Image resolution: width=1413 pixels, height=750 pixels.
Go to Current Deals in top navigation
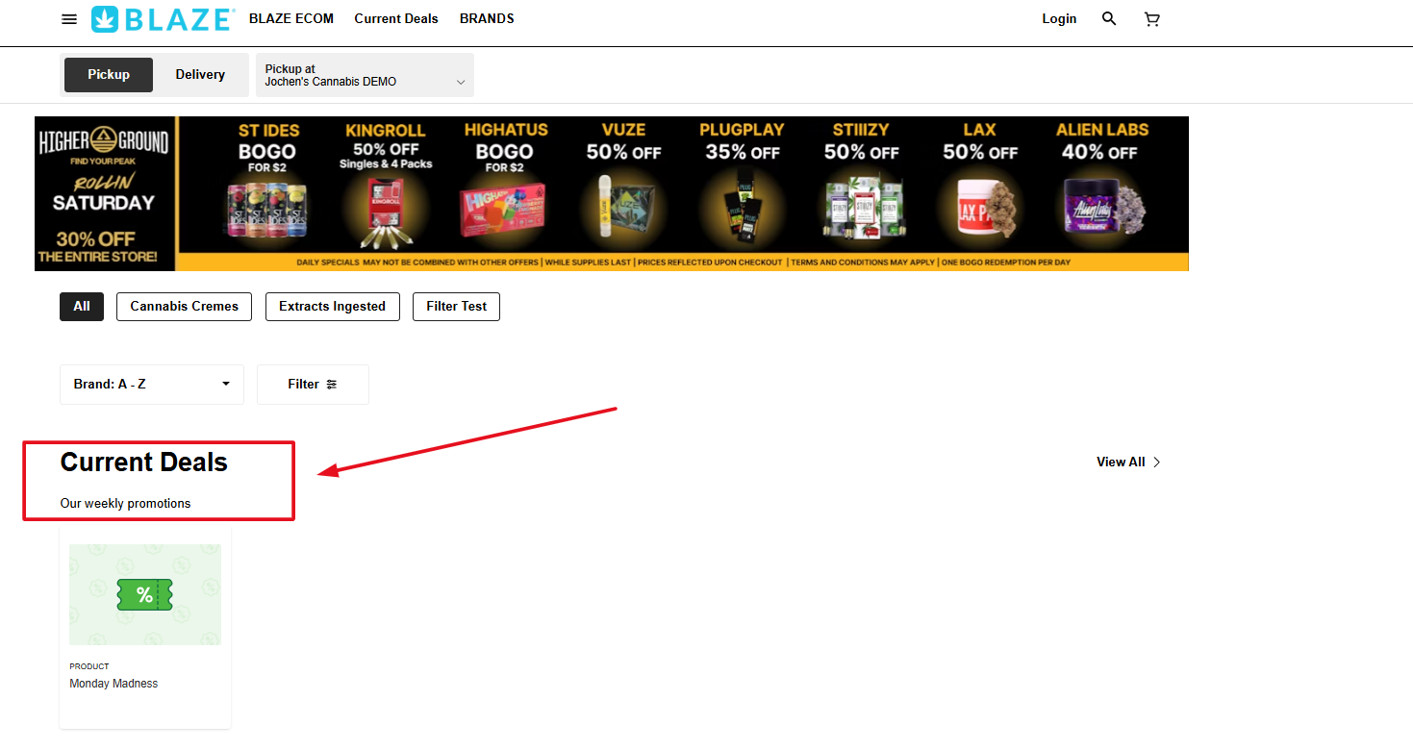point(396,18)
